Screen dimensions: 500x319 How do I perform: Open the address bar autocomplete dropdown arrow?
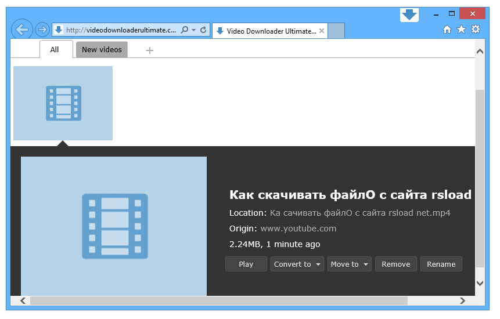point(193,30)
